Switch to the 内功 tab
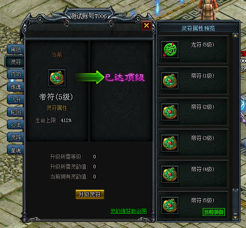This screenshot has height=228, width=246. (16, 74)
